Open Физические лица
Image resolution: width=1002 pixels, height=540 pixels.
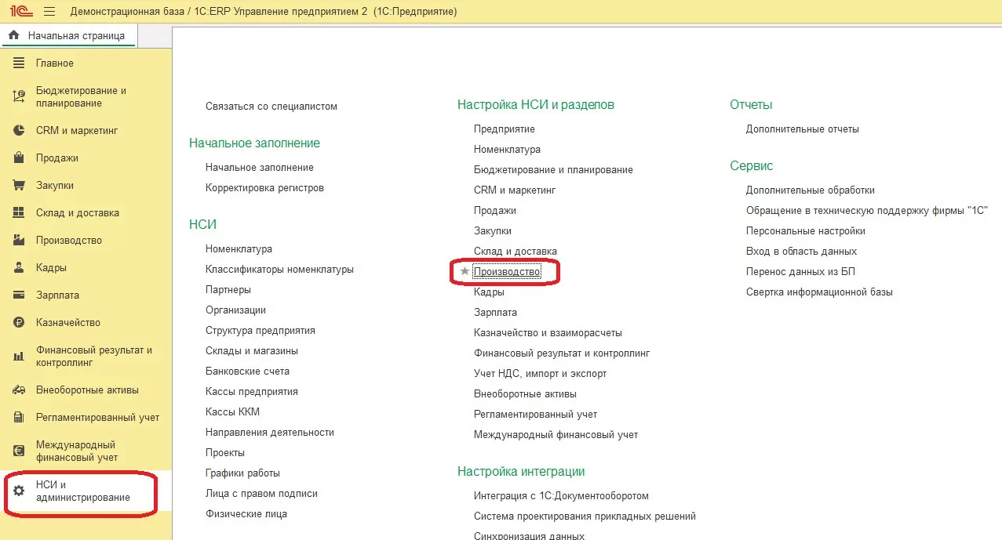246,513
